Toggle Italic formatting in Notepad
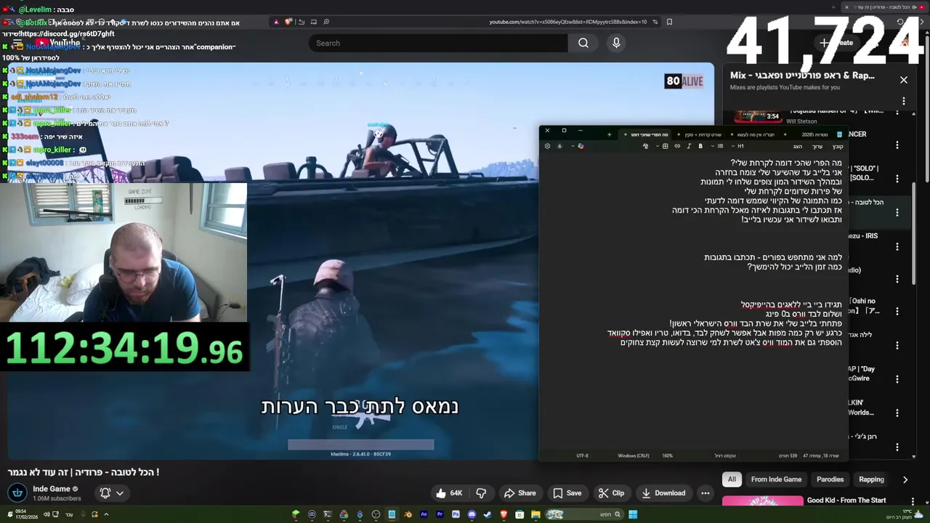Image resolution: width=930 pixels, height=523 pixels. click(x=689, y=146)
